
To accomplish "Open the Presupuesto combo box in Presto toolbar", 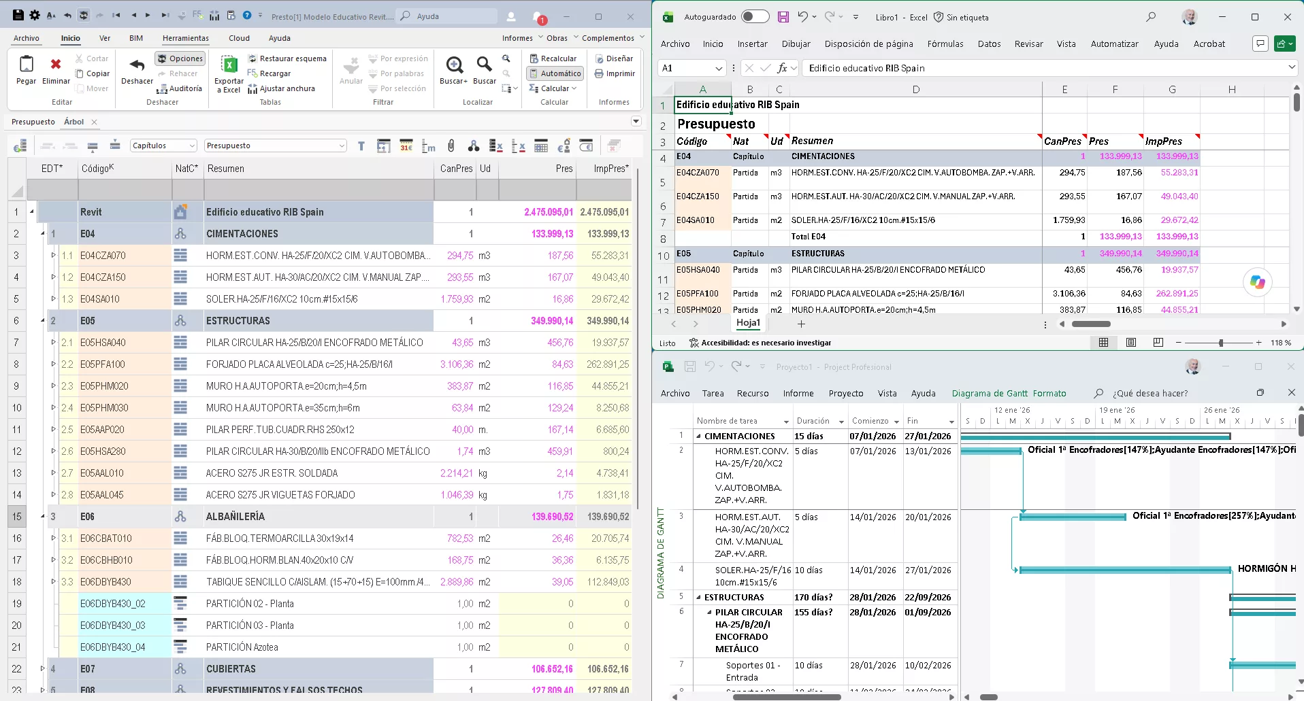I will [276, 146].
